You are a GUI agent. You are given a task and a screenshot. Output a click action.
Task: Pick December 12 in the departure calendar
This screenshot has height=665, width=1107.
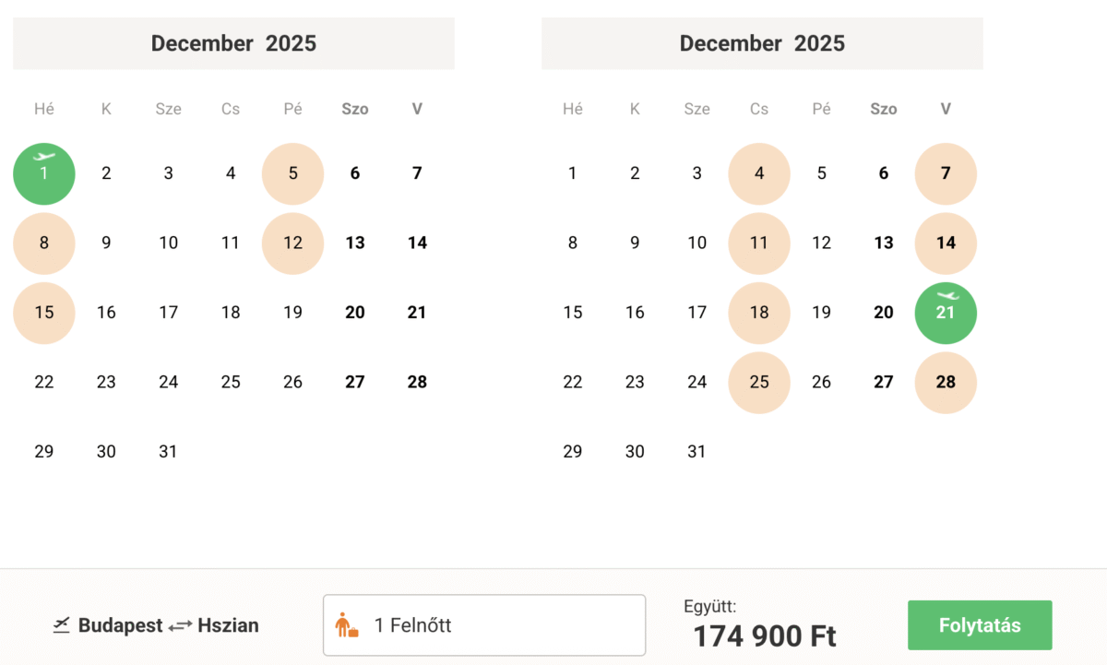point(293,243)
